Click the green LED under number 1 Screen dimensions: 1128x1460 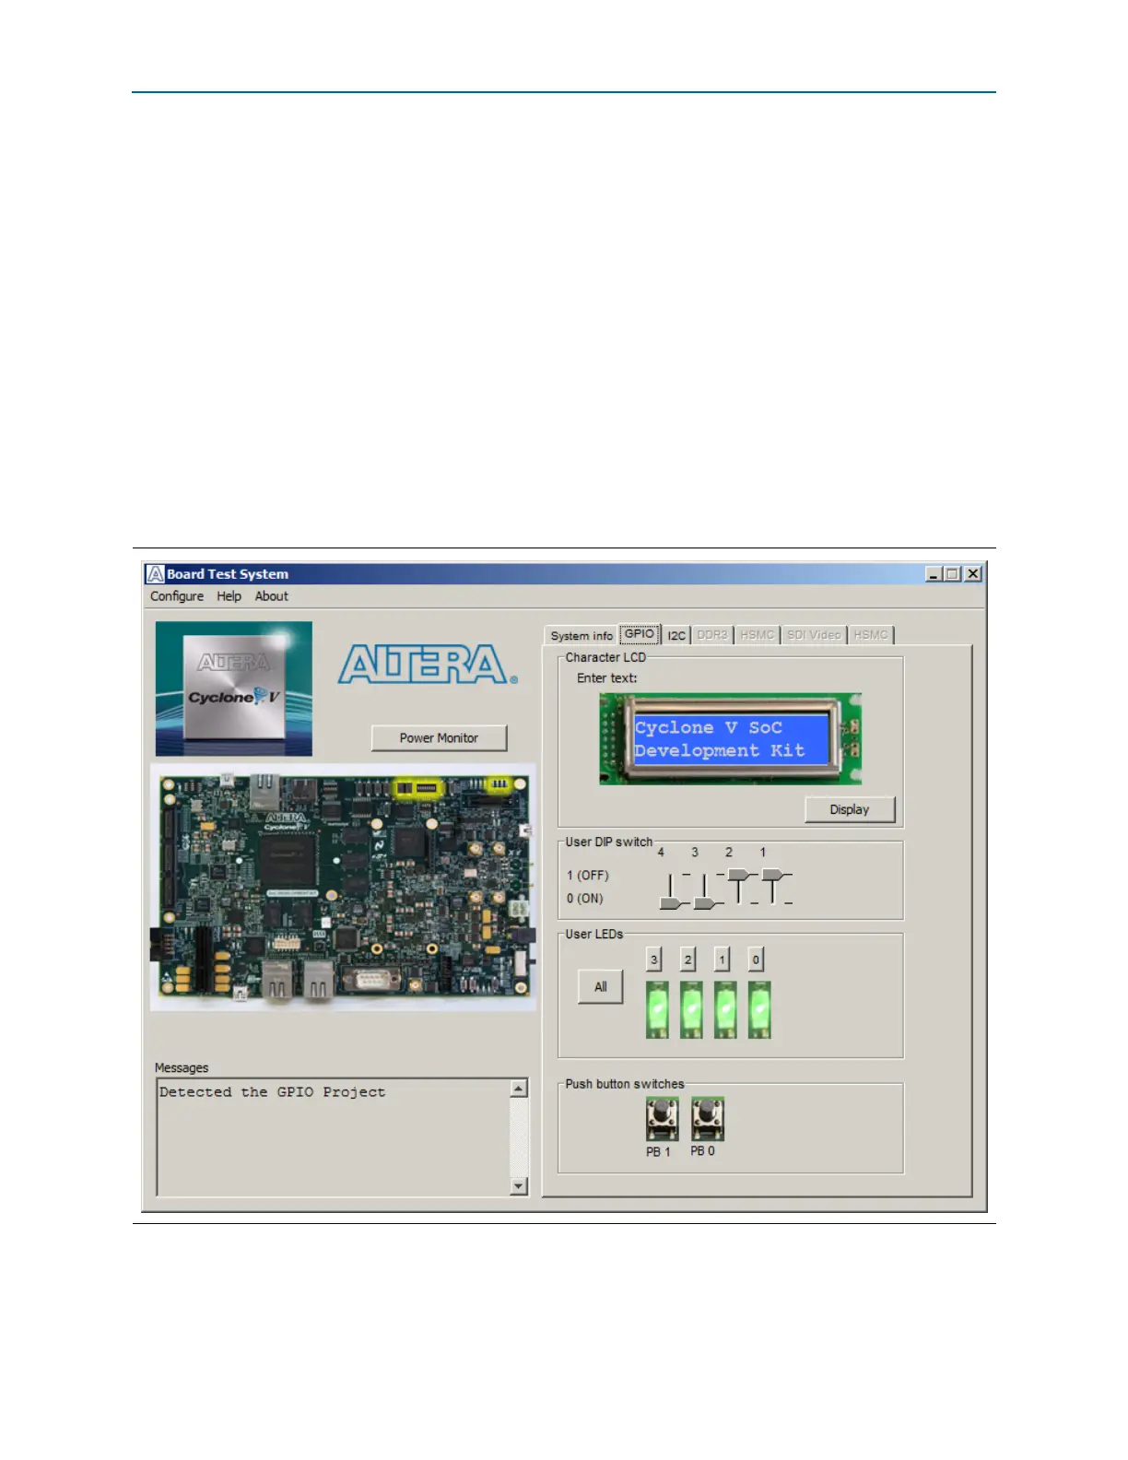(x=725, y=1010)
